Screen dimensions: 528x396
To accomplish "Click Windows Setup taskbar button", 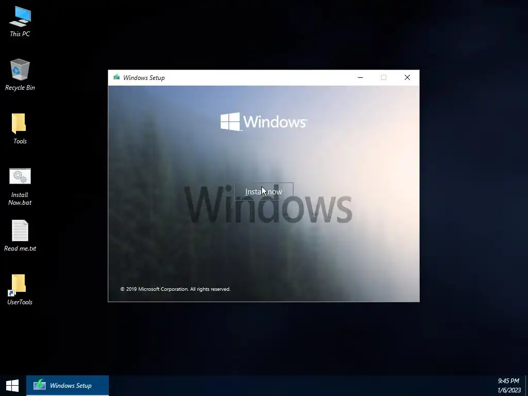I will [68, 386].
